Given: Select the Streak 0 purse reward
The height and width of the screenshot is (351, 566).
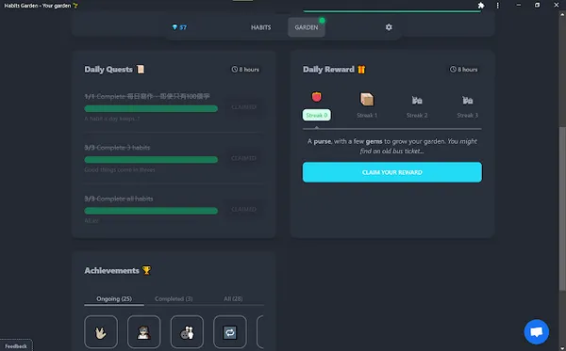Looking at the screenshot, I should point(317,105).
